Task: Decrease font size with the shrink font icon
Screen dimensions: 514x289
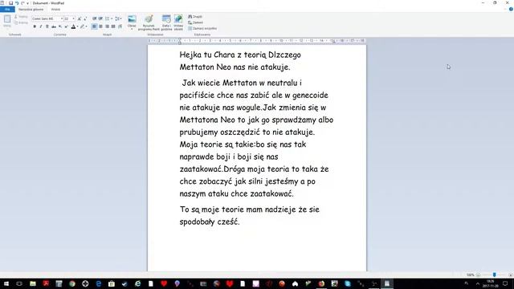Action: point(85,18)
